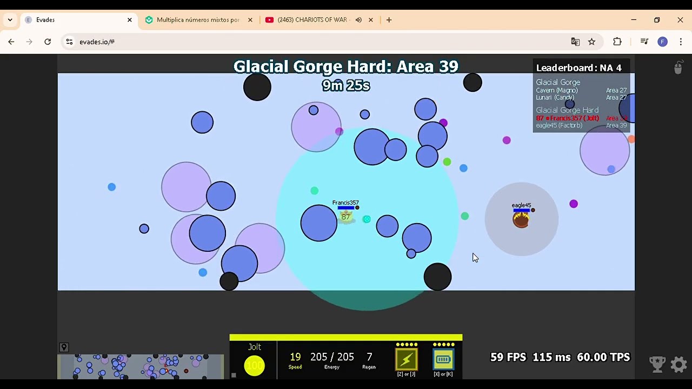Screen dimensions: 692x389
Task: Open the game settings gear
Action: tap(679, 365)
